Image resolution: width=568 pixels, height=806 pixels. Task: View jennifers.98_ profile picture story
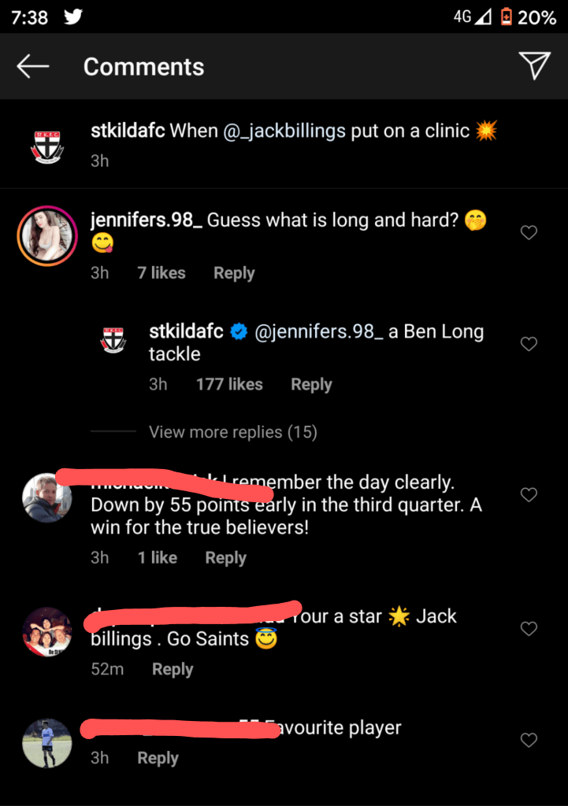[x=47, y=235]
